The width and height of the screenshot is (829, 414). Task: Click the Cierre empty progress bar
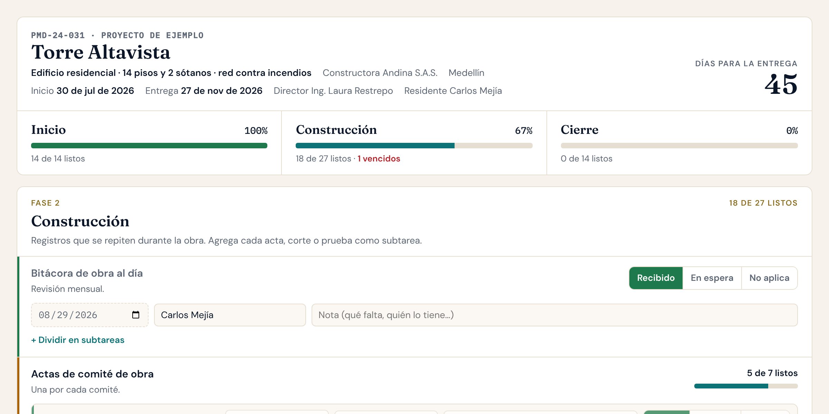679,146
